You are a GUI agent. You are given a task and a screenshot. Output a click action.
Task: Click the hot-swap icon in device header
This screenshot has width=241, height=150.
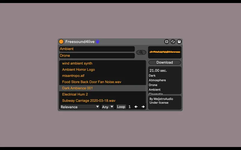tap(167, 42)
